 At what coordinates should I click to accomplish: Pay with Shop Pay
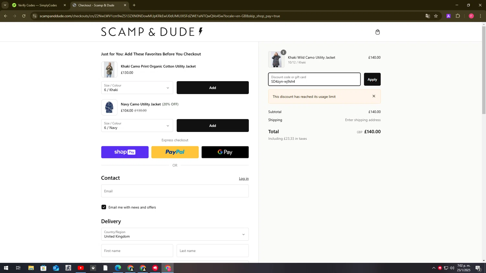[x=125, y=152]
